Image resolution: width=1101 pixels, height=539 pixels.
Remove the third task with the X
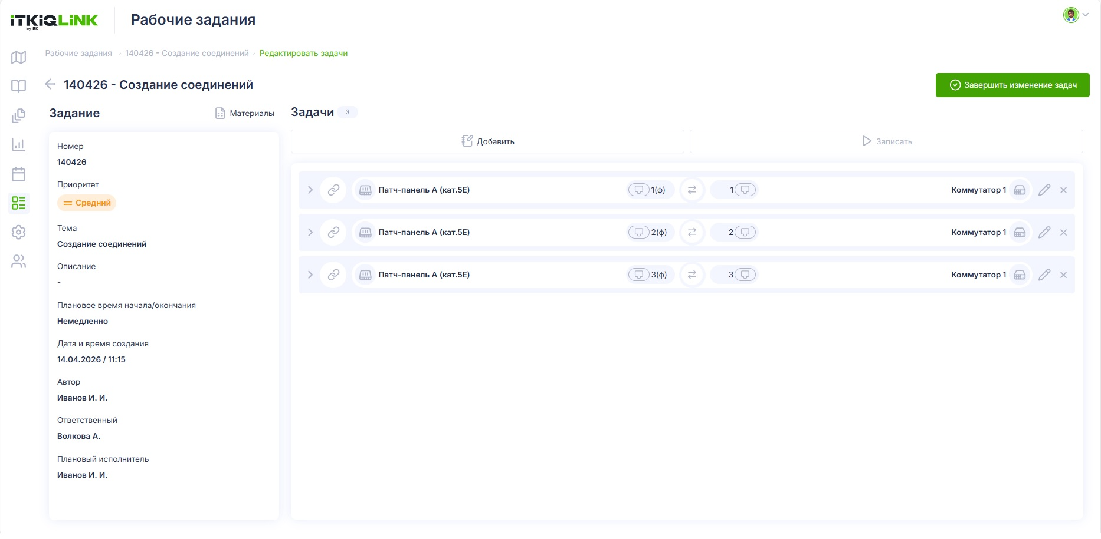point(1063,275)
